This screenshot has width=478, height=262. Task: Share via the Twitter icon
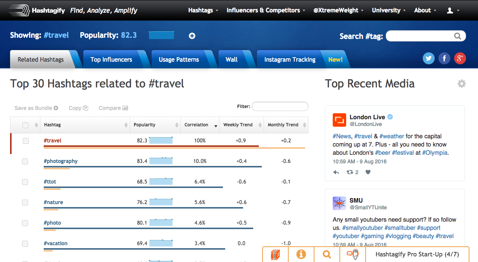pyautogui.click(x=429, y=58)
